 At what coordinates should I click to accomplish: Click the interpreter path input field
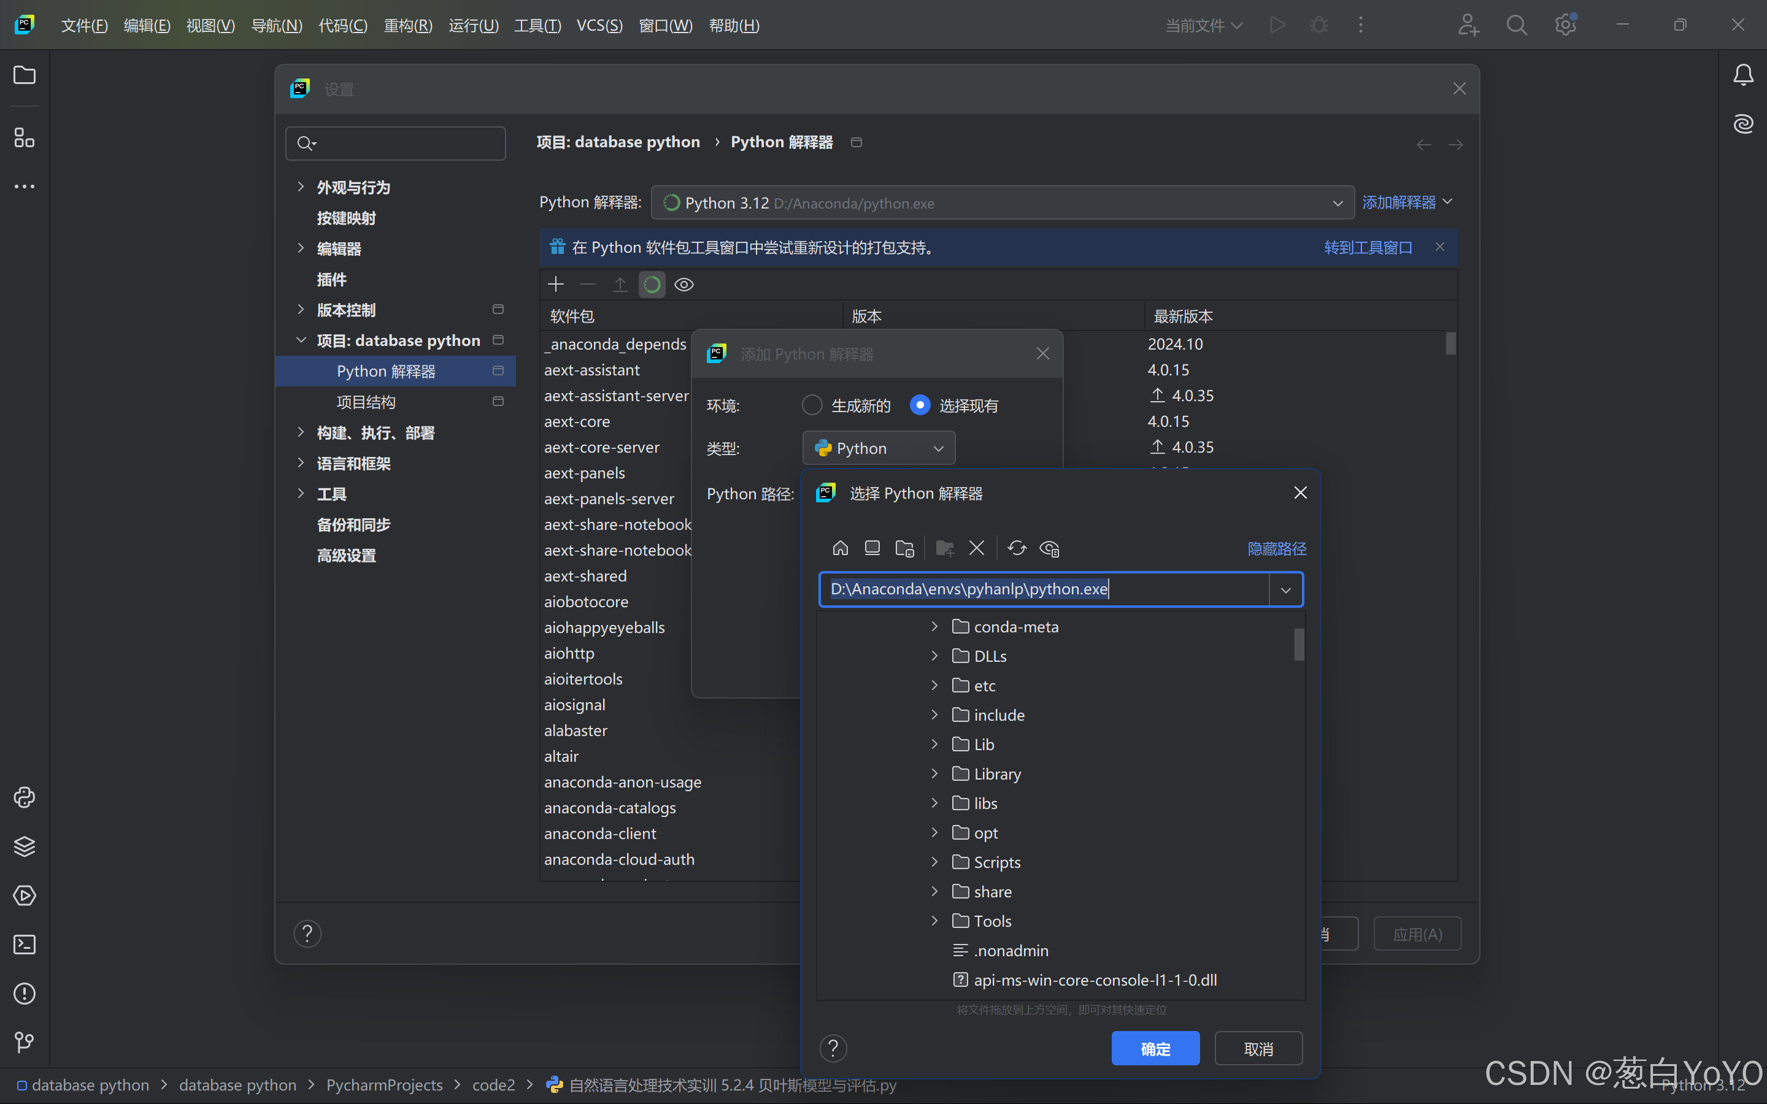click(x=1044, y=589)
